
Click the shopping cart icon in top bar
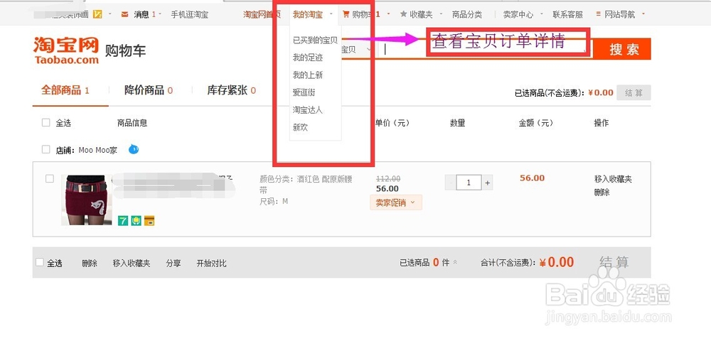(346, 14)
